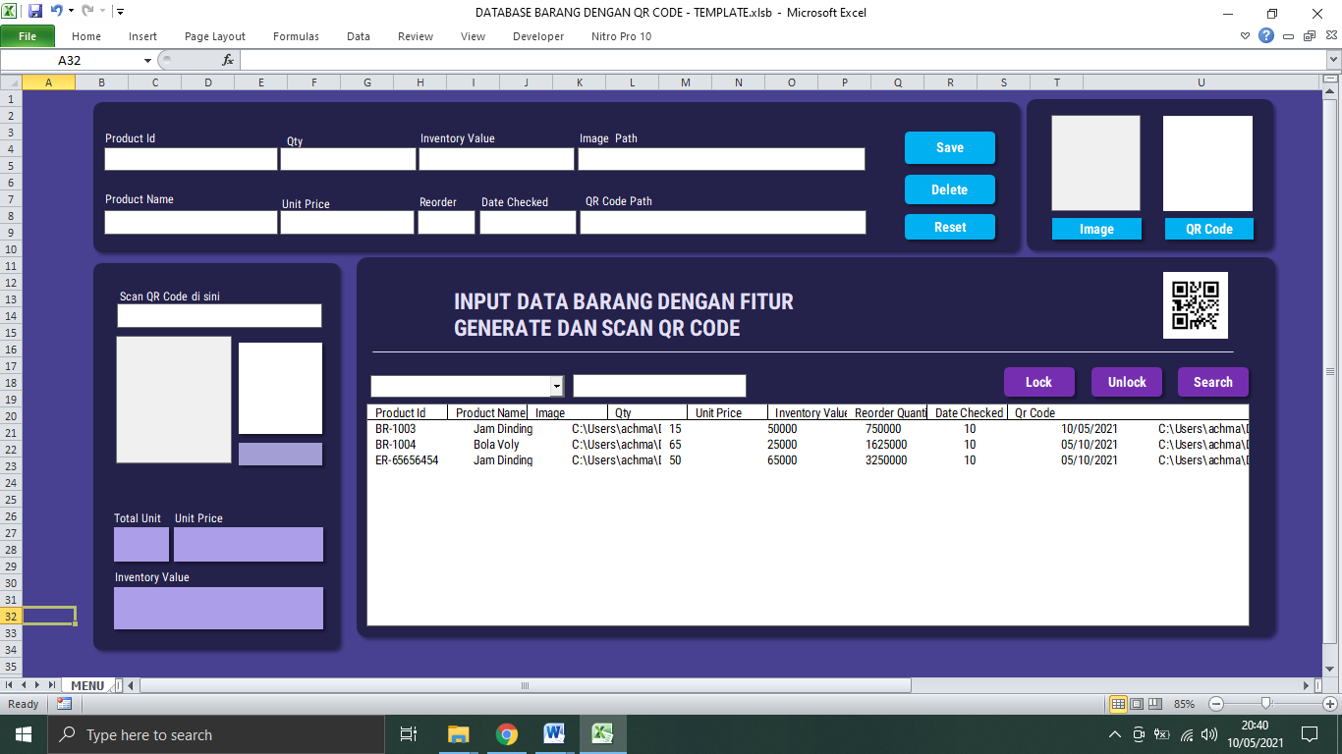Open Google Chrome from the taskbar

point(506,733)
